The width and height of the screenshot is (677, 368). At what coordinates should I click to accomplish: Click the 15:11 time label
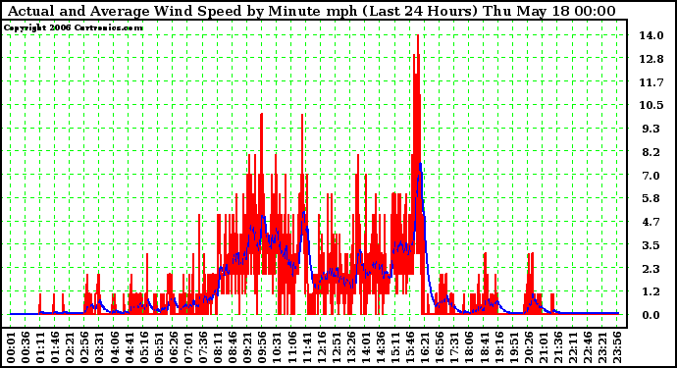click(395, 347)
